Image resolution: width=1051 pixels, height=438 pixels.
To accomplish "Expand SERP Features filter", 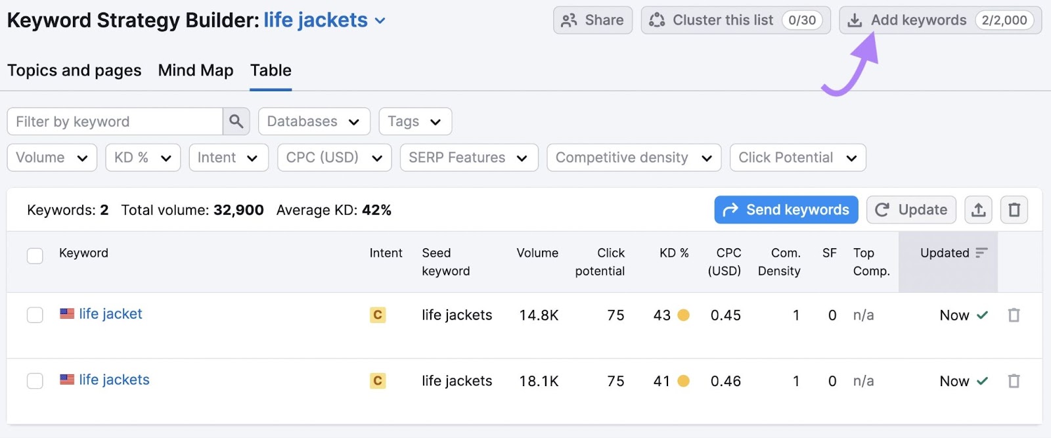I will (469, 158).
